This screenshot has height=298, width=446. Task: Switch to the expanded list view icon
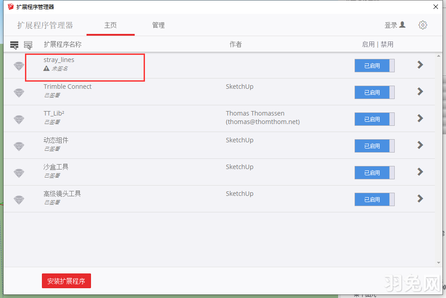(28, 45)
